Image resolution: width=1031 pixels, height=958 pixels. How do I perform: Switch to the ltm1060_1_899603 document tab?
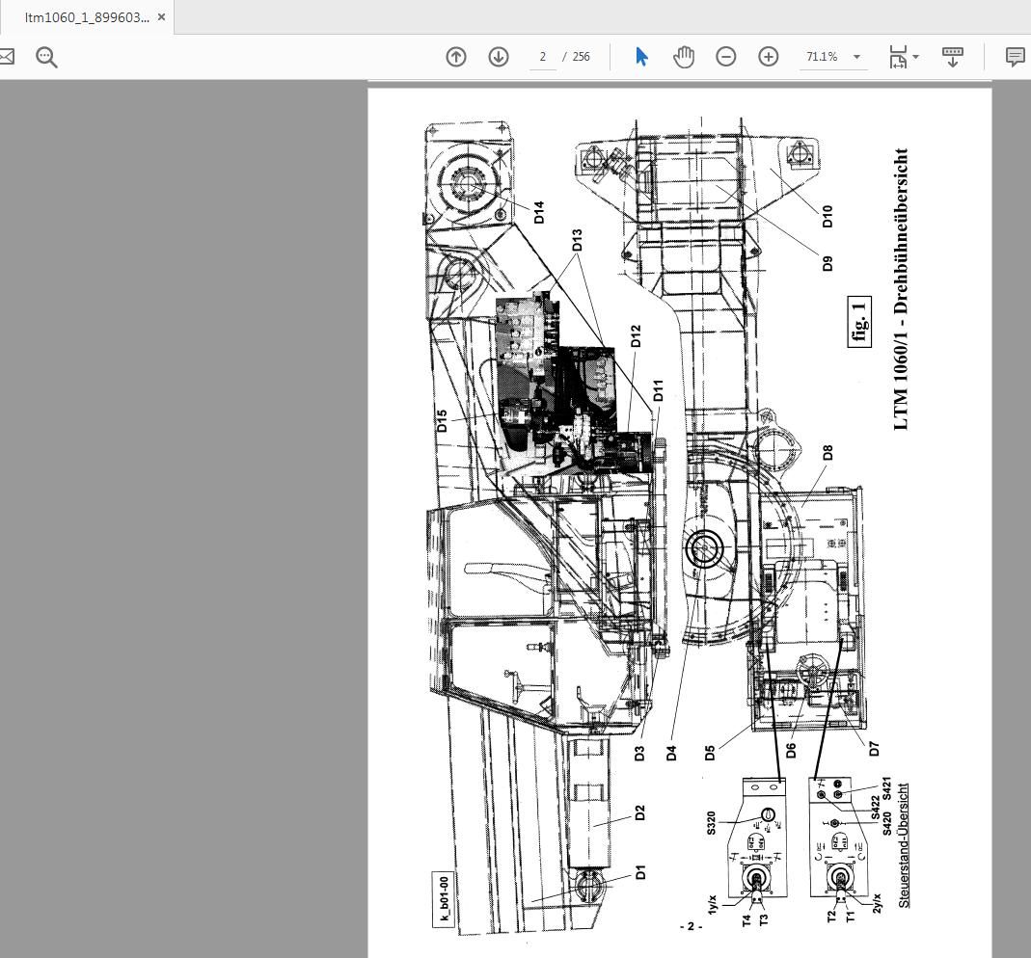pos(87,17)
